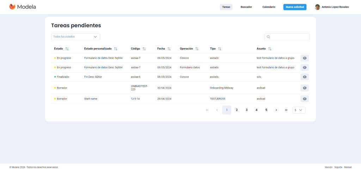Go to page 3 of results

(x=246, y=110)
